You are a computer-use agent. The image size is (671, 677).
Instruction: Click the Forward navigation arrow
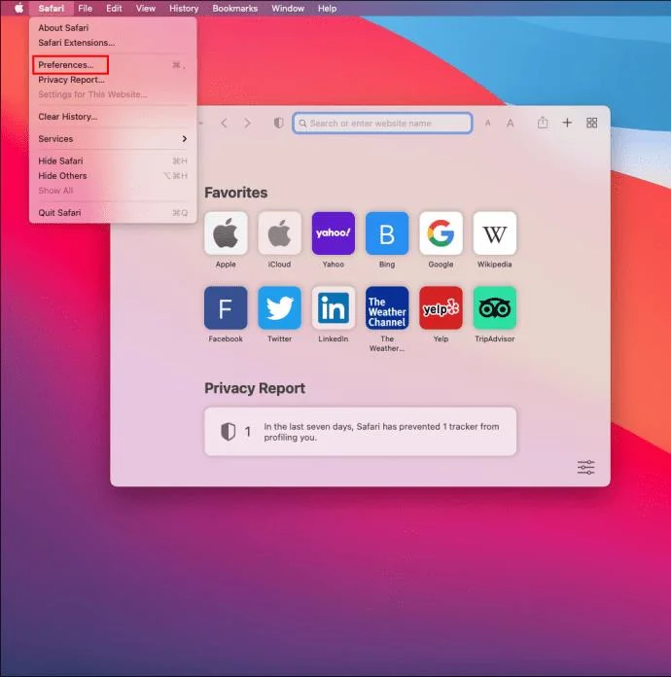coord(247,124)
